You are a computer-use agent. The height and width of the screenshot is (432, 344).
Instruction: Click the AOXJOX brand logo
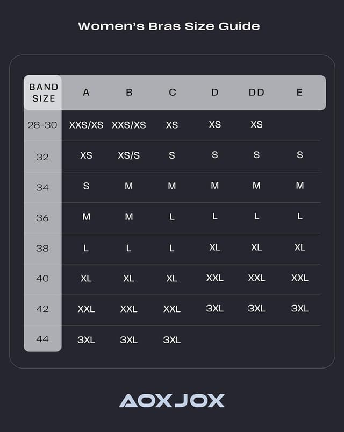pyautogui.click(x=171, y=401)
